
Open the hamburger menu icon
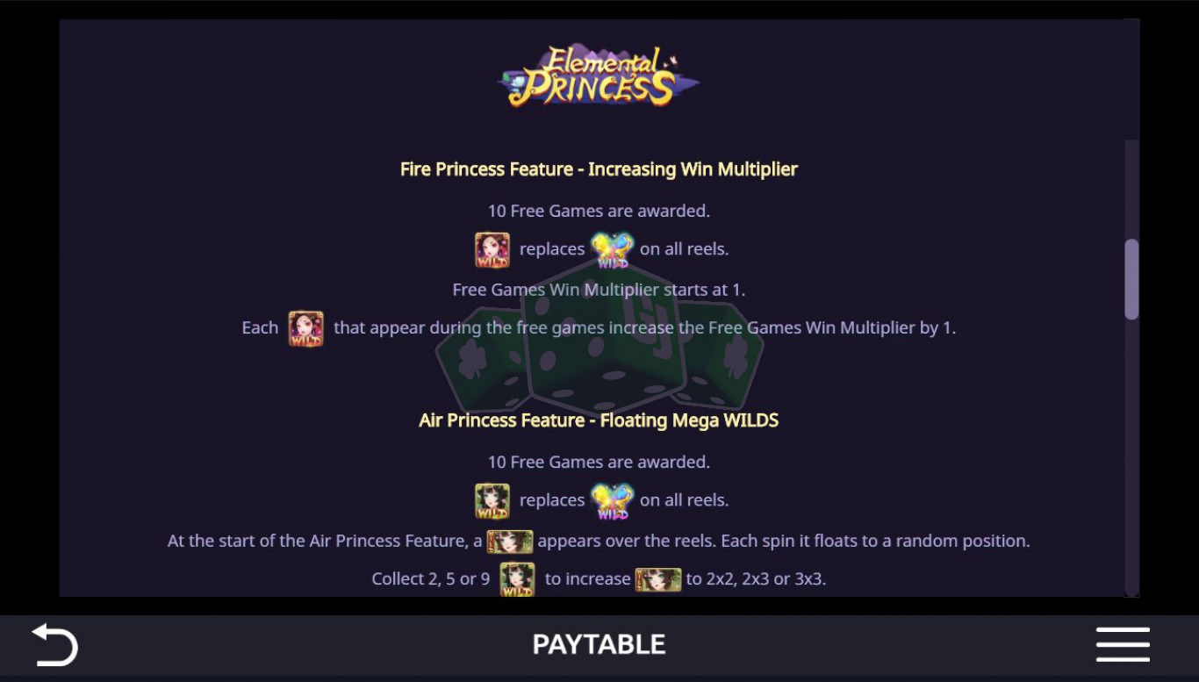pyautogui.click(x=1123, y=644)
